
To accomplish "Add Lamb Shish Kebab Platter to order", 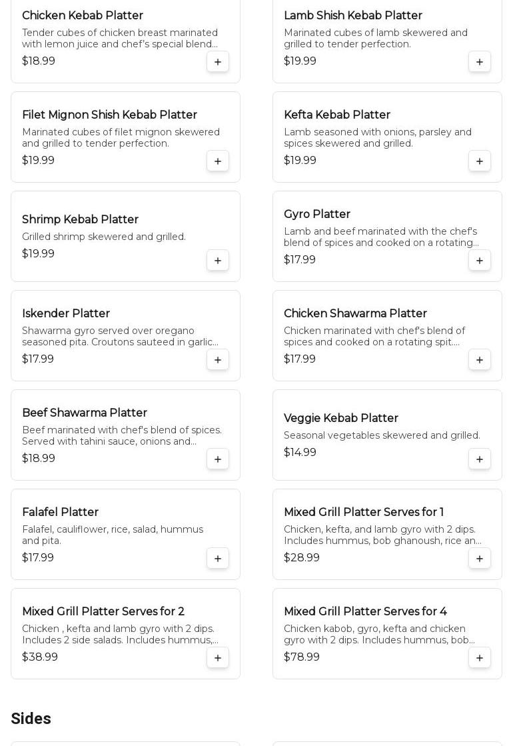I will (x=480, y=62).
